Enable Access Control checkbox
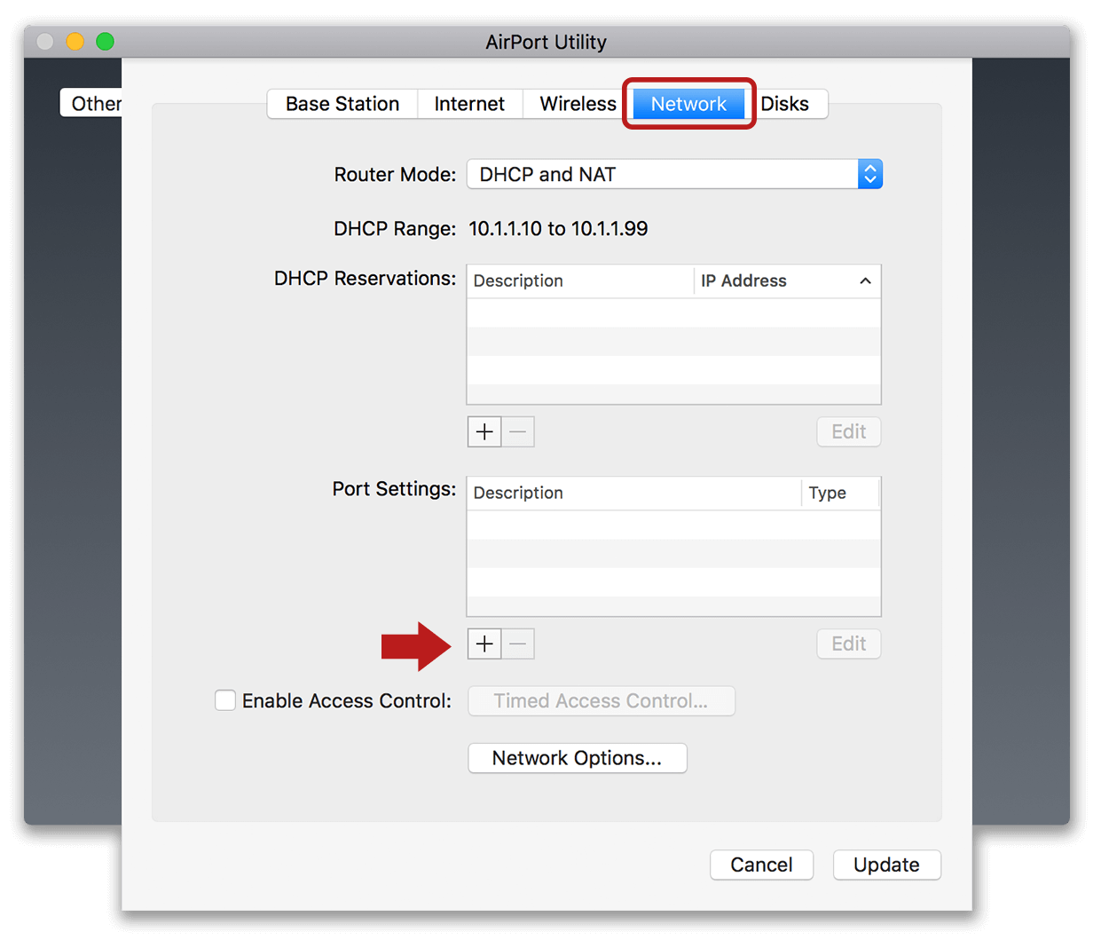Image resolution: width=1101 pixels, height=940 pixels. point(225,700)
